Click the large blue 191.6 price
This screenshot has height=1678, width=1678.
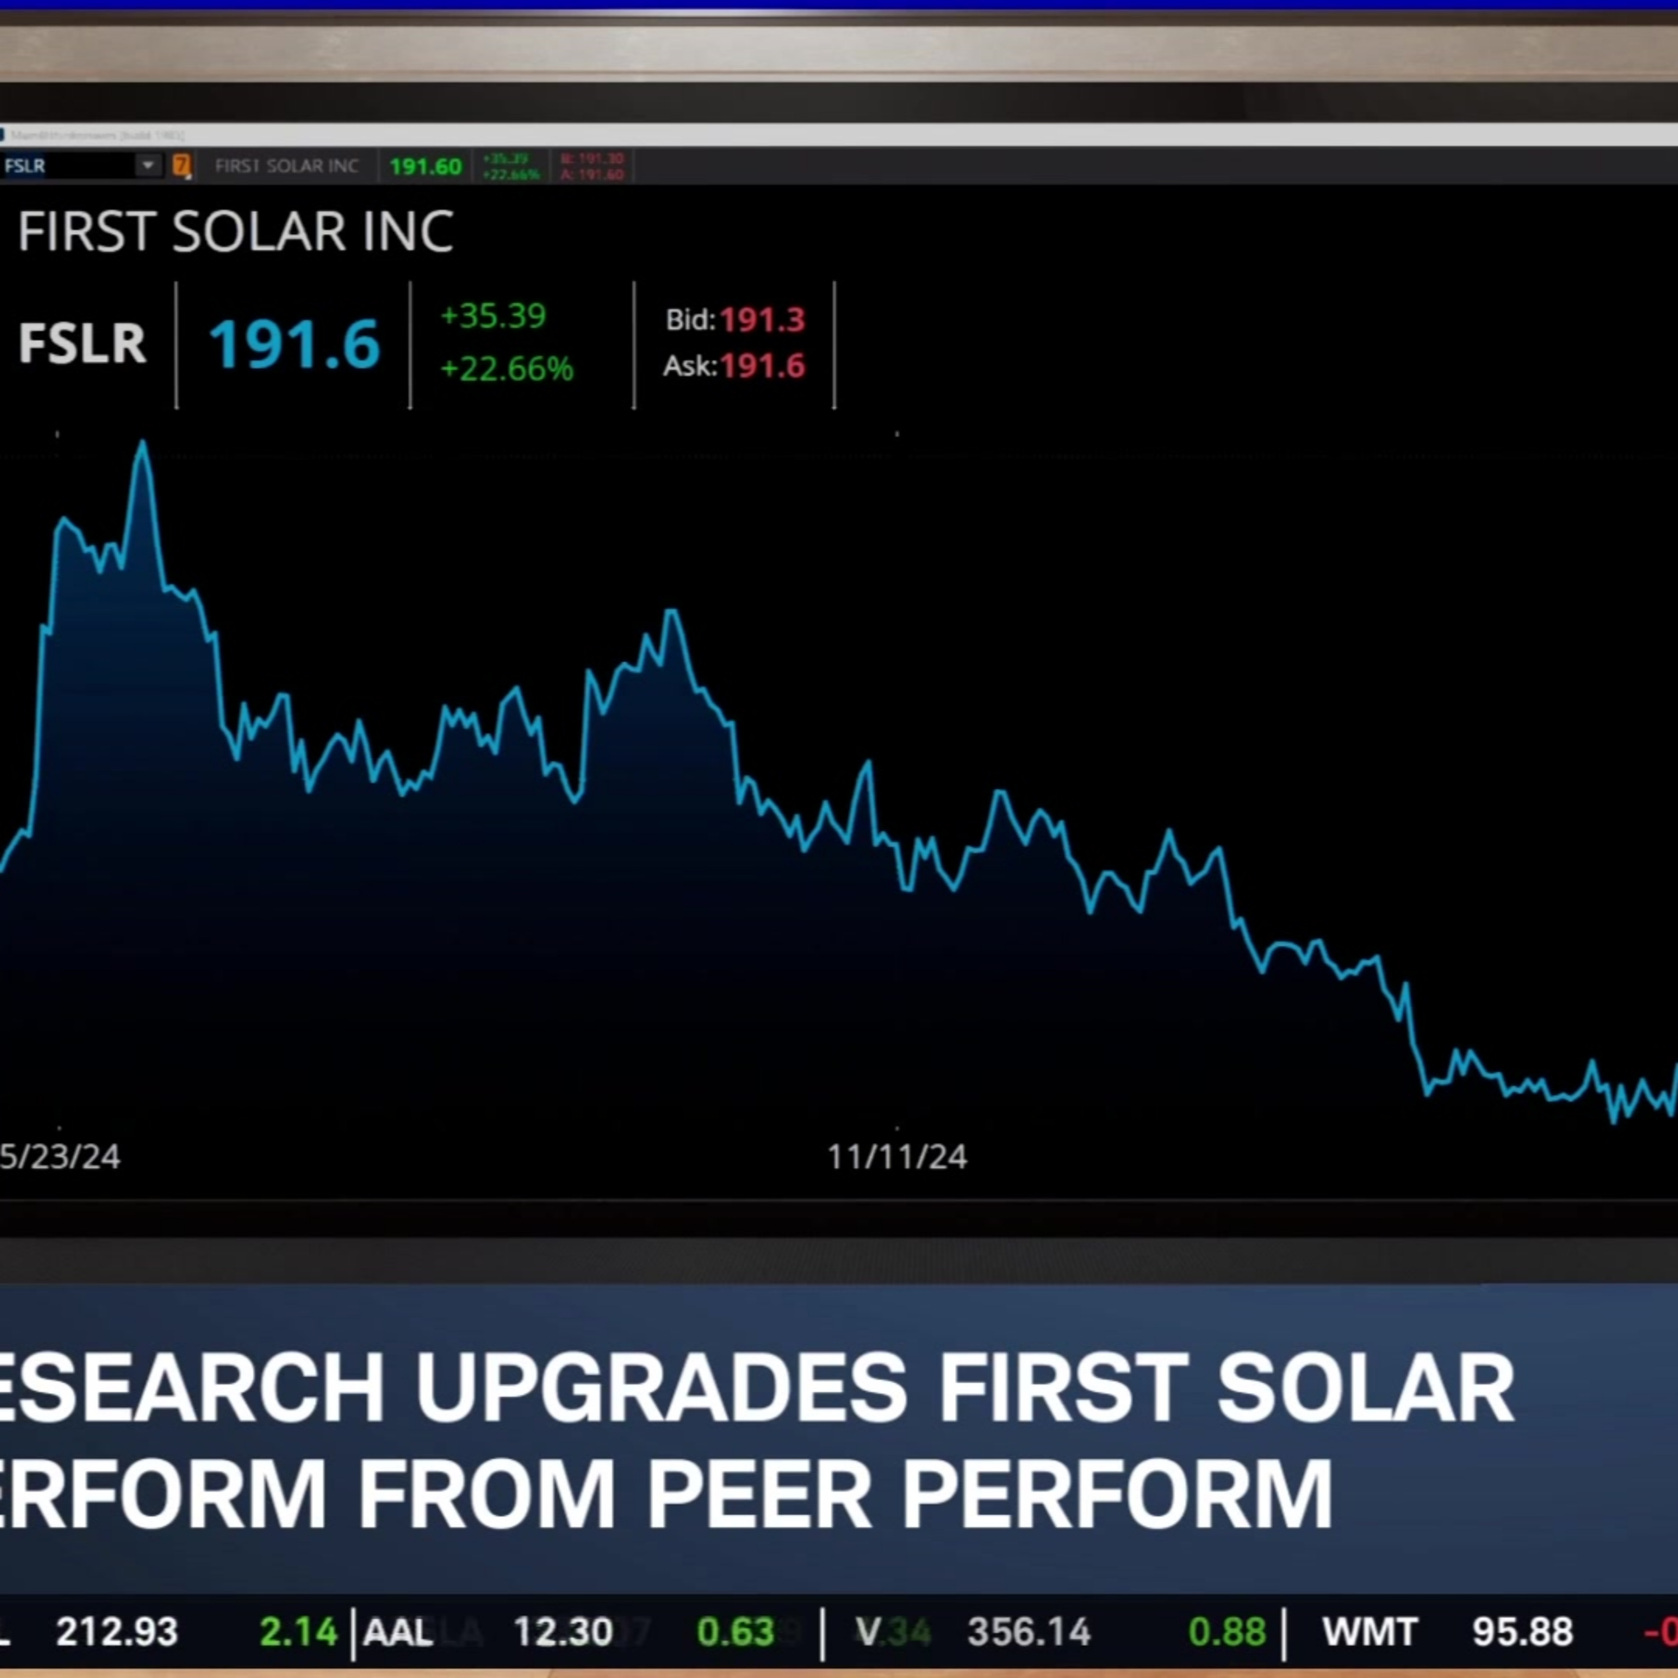pos(294,344)
